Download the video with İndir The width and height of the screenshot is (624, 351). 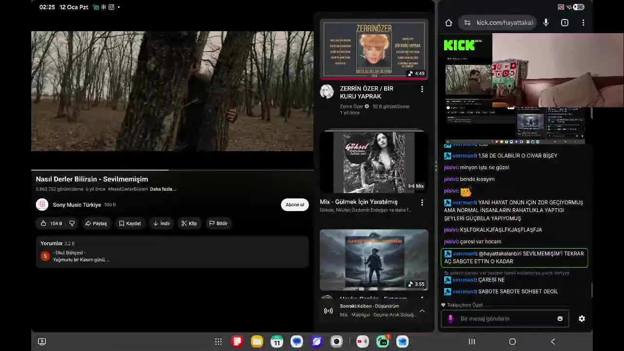click(161, 223)
